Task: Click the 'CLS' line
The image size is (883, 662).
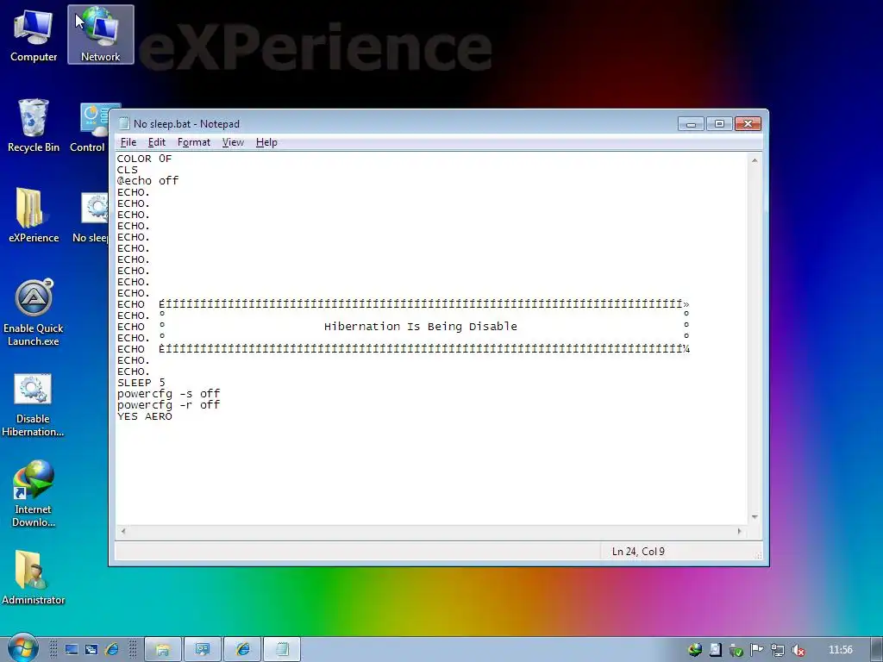Action: pyautogui.click(x=128, y=170)
